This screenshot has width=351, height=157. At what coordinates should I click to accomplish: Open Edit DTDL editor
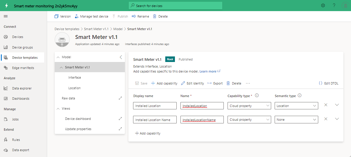point(328,83)
